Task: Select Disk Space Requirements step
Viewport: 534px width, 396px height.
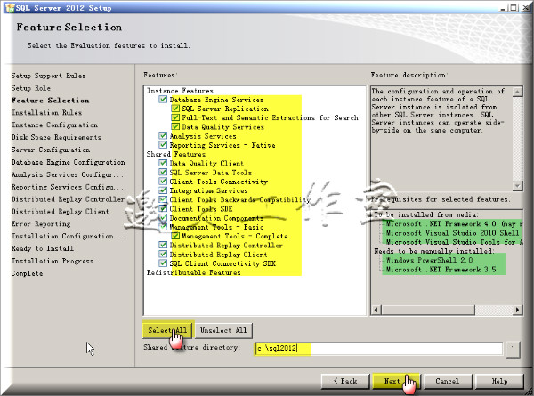Action: click(x=56, y=137)
